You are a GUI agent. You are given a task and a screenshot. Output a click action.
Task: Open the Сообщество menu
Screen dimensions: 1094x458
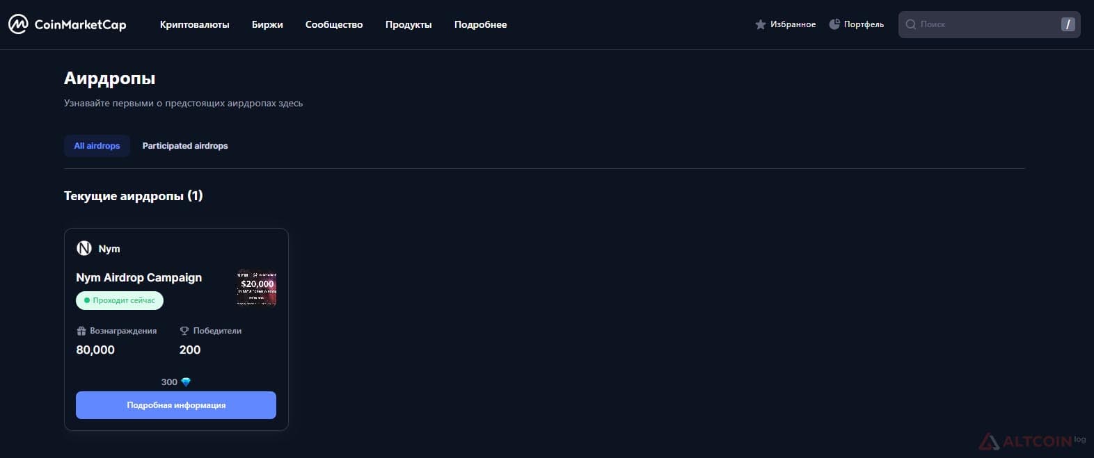[334, 24]
